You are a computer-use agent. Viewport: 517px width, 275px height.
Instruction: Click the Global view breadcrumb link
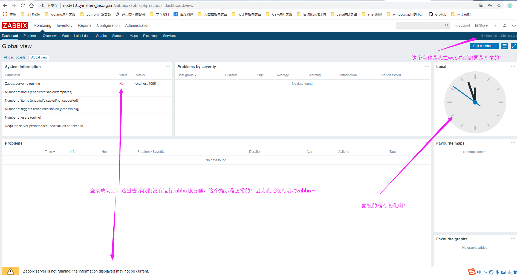tap(39, 57)
